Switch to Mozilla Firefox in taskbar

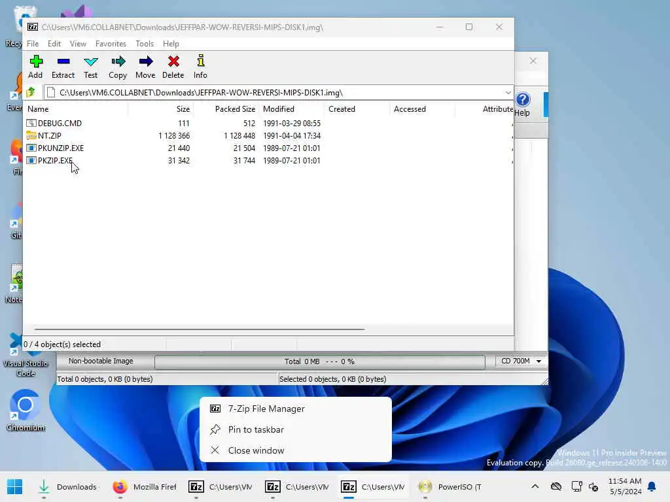pos(145,486)
